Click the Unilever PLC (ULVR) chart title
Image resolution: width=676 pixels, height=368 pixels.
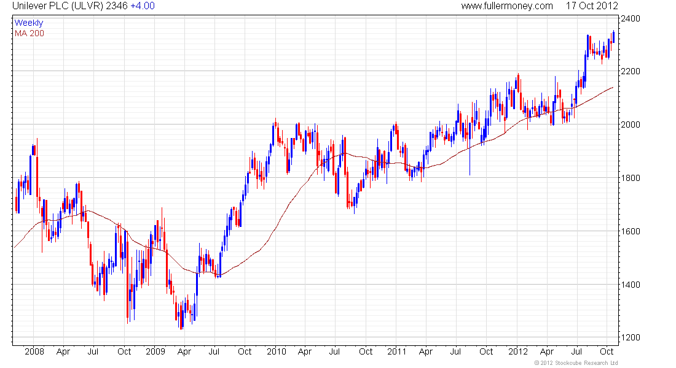click(57, 6)
